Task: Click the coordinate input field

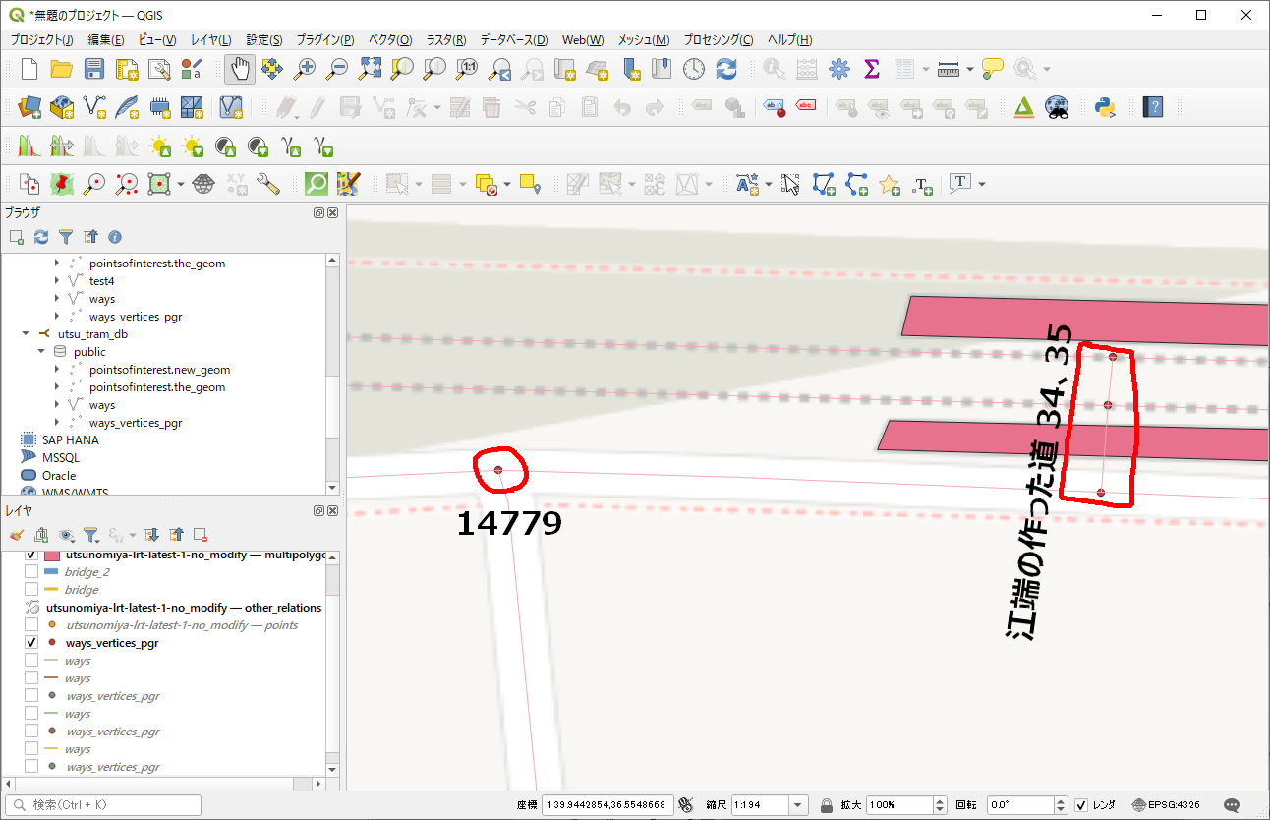Action: 606,804
